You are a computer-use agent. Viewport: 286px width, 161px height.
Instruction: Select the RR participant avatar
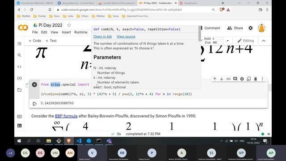click(122, 153)
